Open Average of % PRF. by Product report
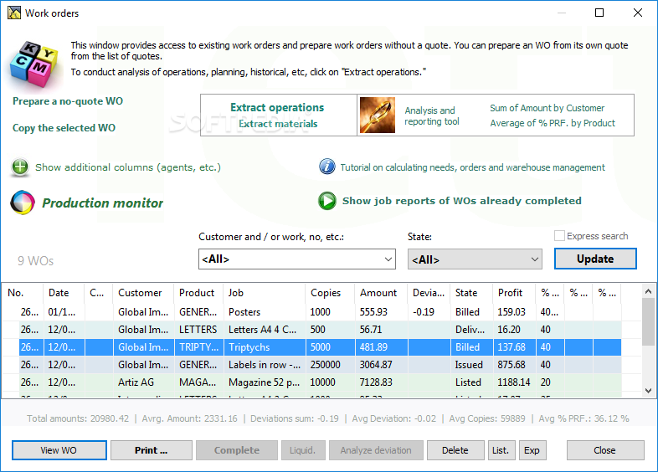Image resolution: width=658 pixels, height=472 pixels. 553,123
